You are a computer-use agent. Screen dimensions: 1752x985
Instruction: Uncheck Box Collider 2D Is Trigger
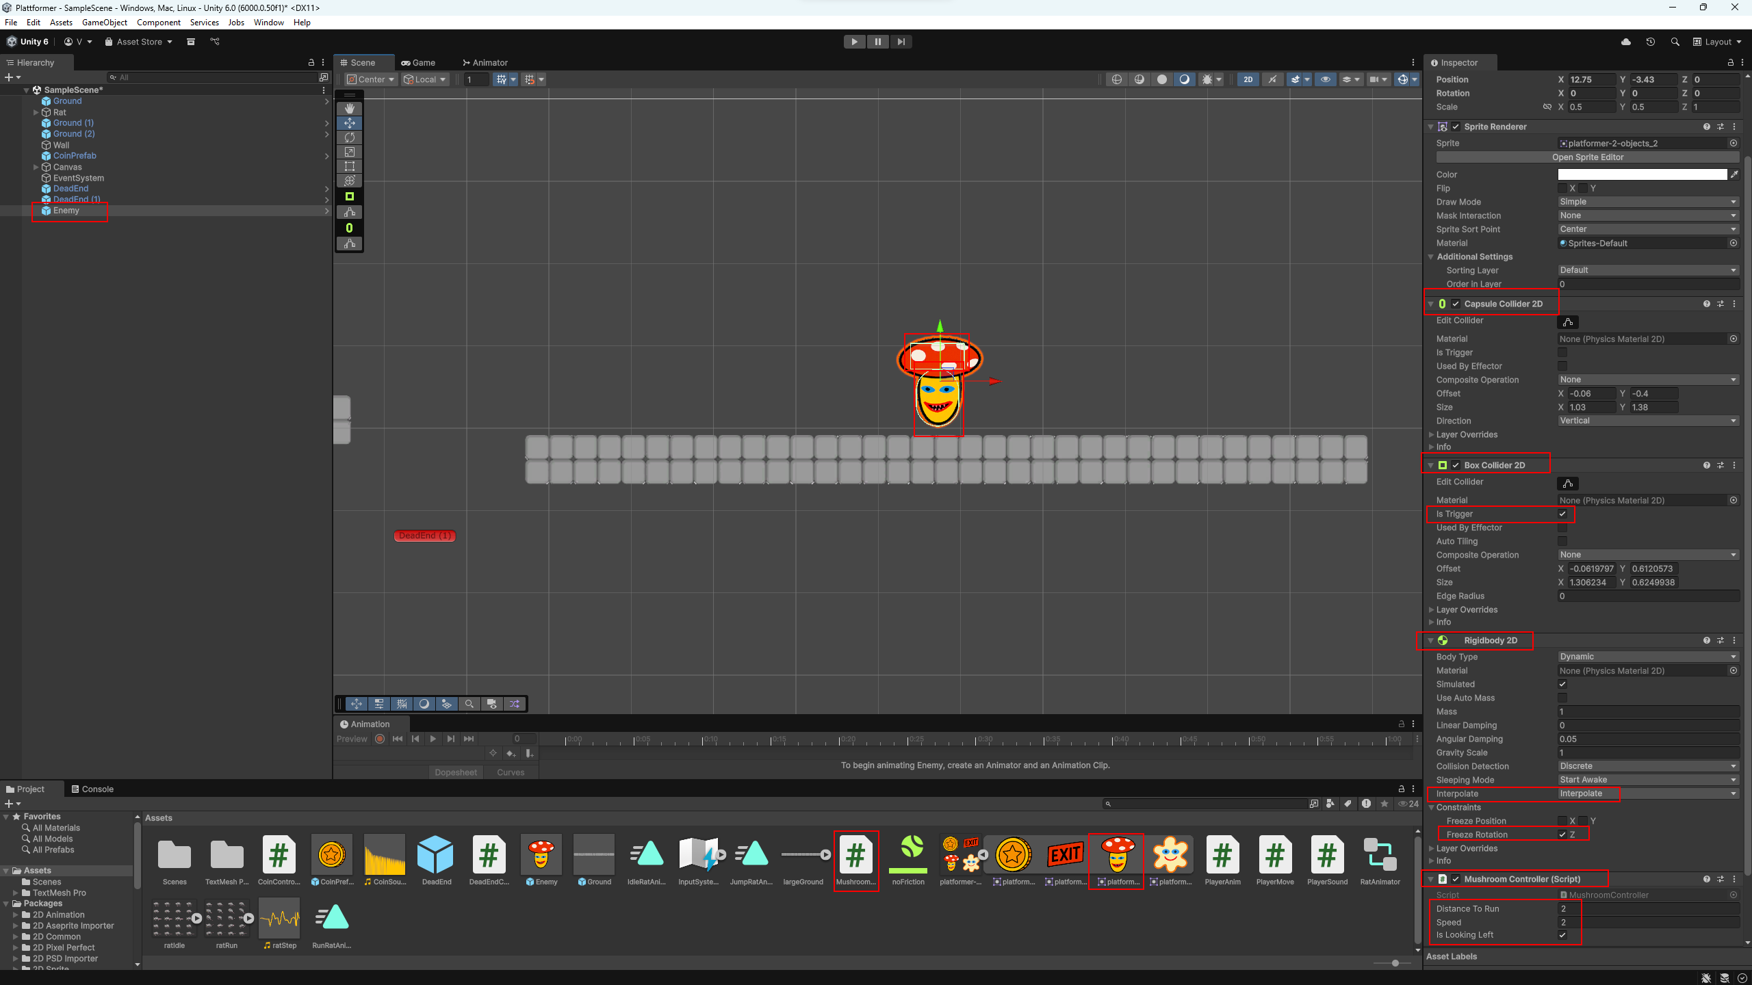tap(1562, 514)
